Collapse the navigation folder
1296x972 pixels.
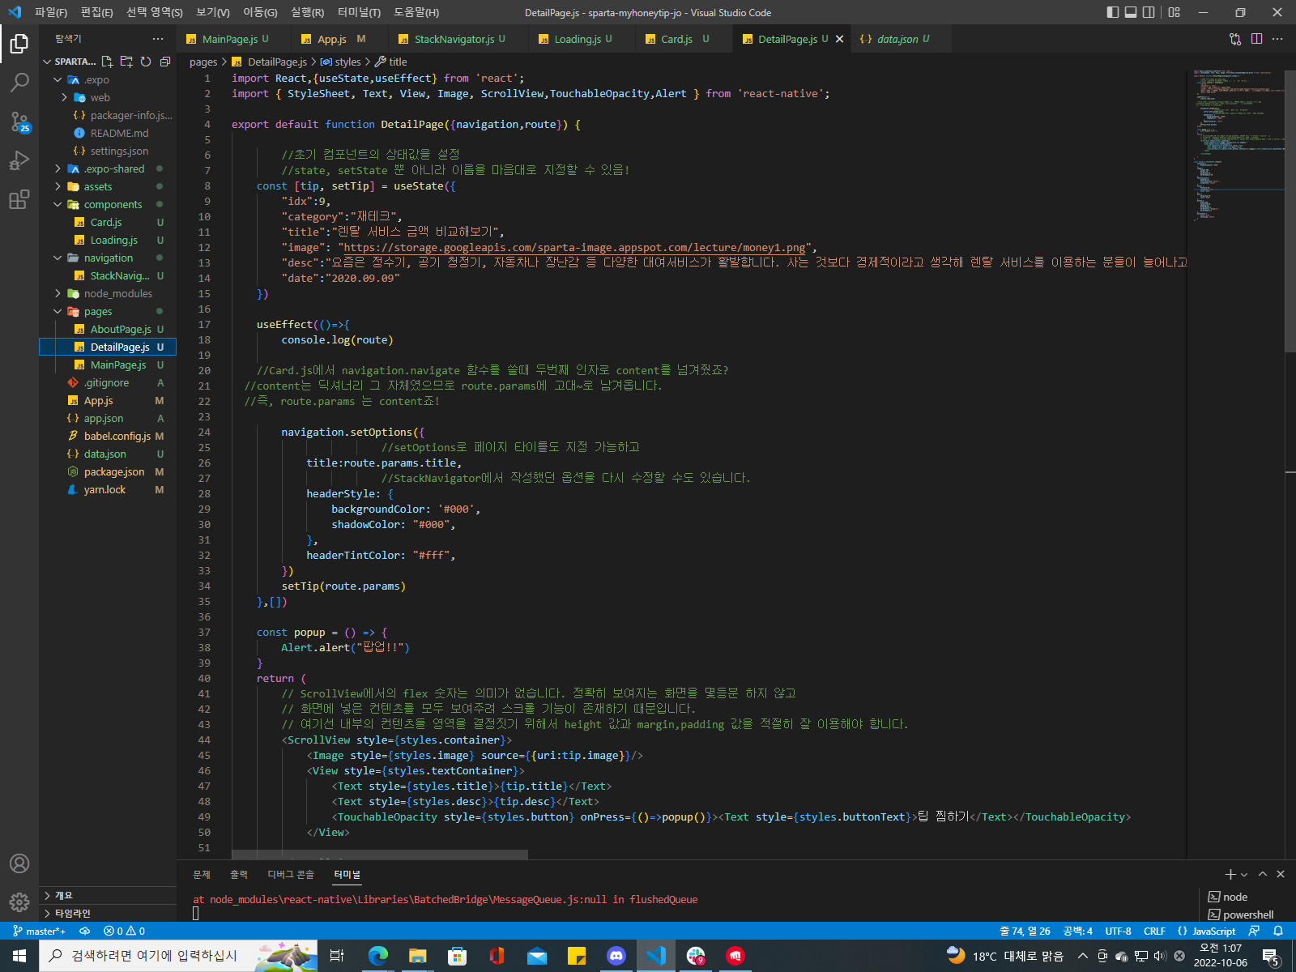pyautogui.click(x=58, y=258)
